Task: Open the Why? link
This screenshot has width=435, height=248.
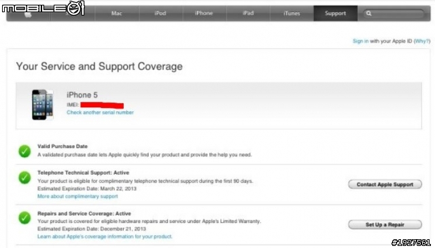Action: coord(422,41)
